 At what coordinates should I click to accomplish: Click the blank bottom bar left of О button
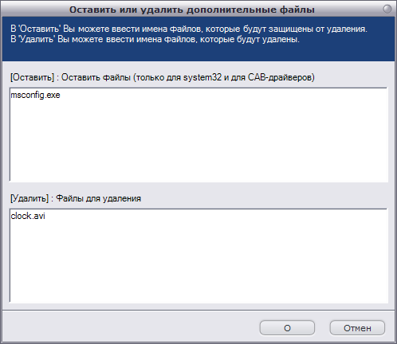click(x=130, y=328)
